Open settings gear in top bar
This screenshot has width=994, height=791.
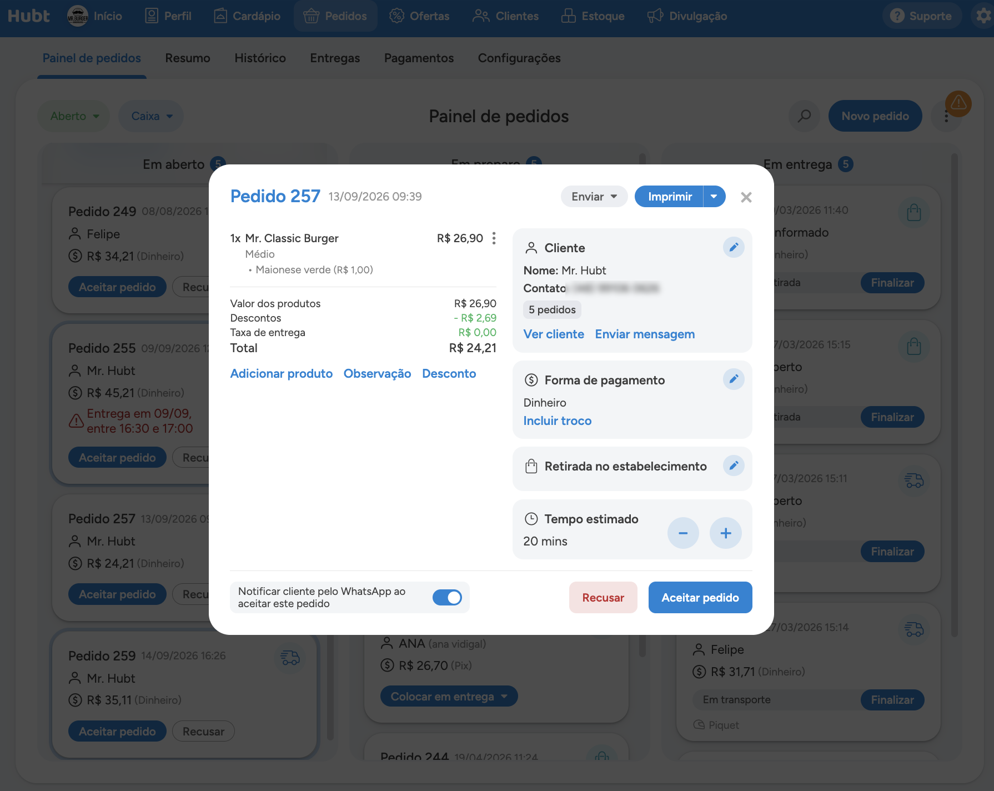(x=983, y=16)
